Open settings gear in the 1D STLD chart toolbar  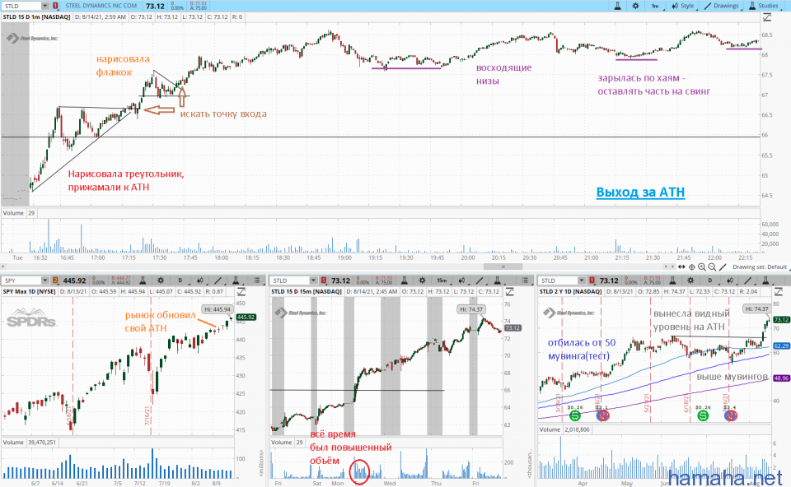click(690, 281)
